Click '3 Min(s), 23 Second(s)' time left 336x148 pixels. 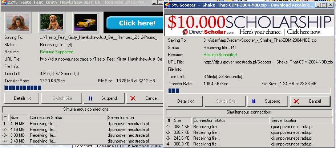pyautogui.click(x=223, y=77)
